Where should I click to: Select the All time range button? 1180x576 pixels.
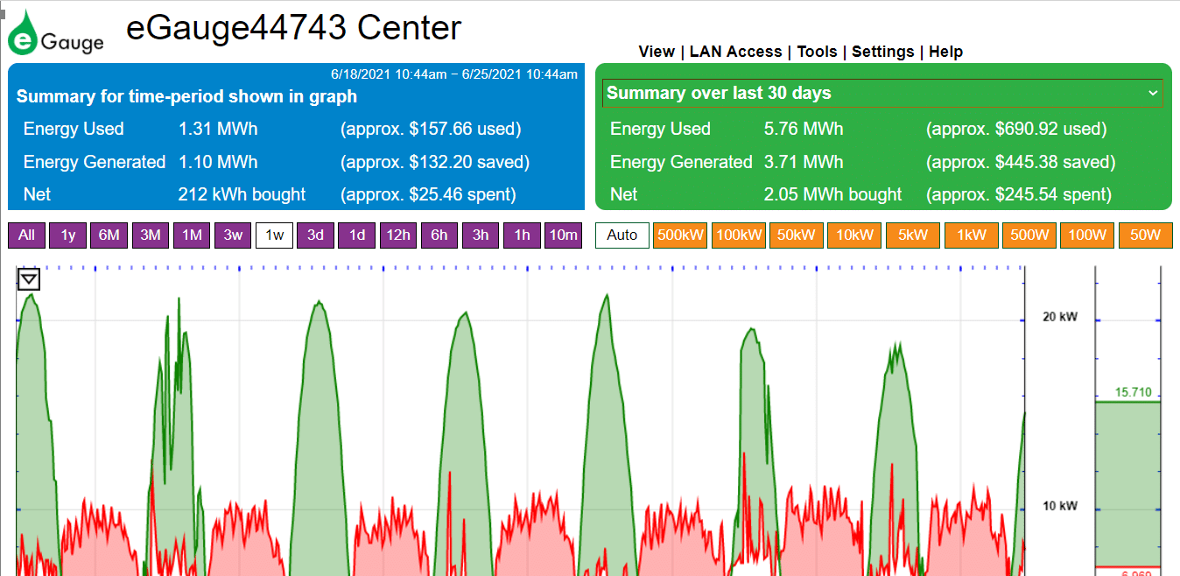point(26,235)
